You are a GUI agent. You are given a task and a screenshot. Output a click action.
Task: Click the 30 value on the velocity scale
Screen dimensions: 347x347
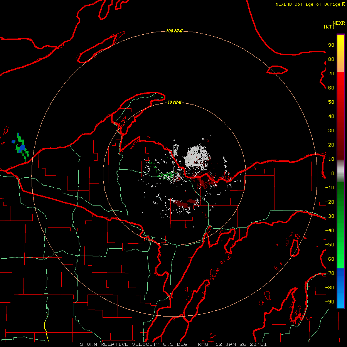click(331, 131)
